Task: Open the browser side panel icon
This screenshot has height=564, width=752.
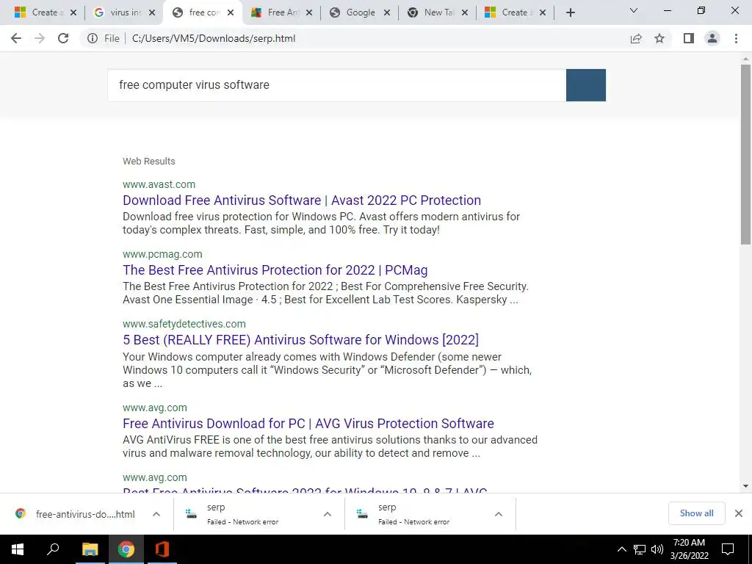Action: pos(689,38)
